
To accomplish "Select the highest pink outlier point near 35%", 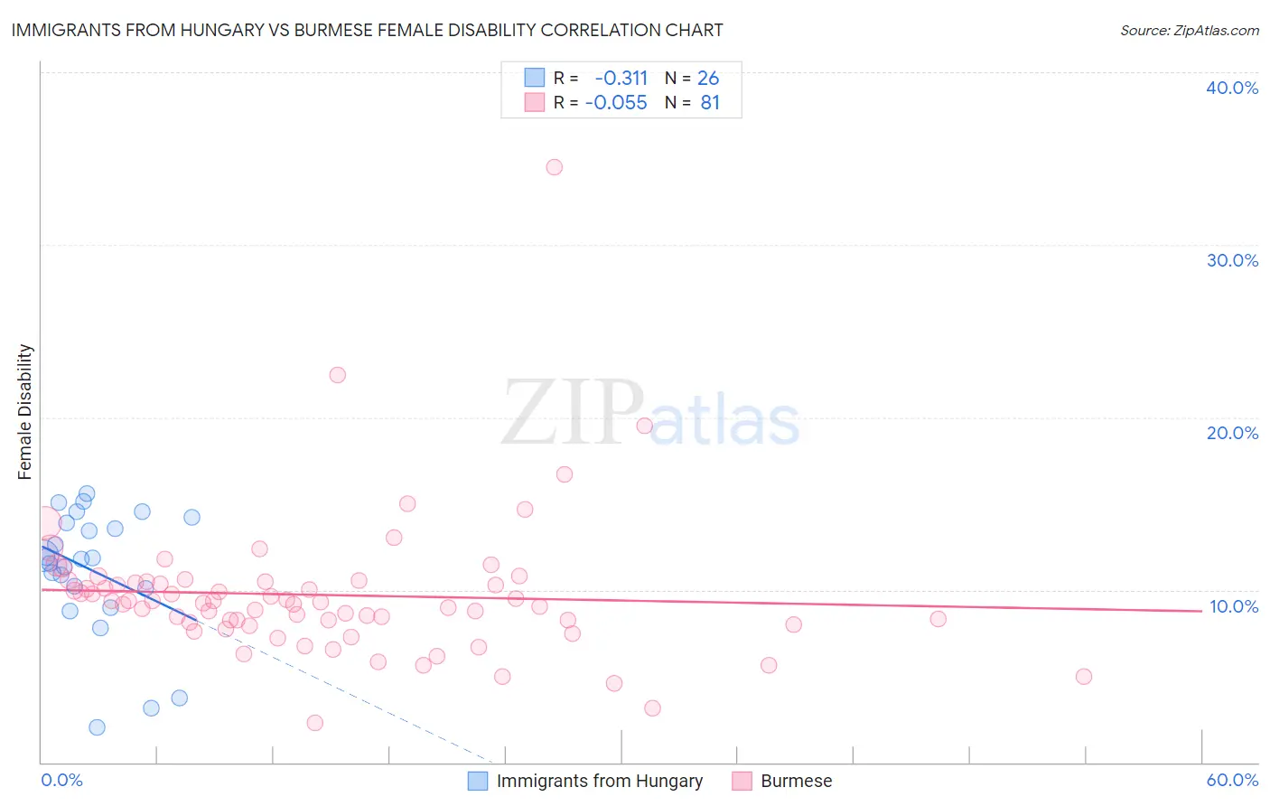I will pos(555,167).
